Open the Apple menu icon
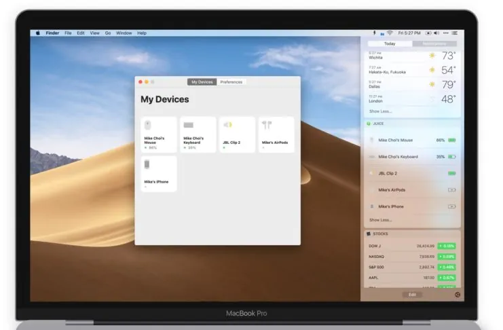Image resolution: width=503 pixels, height=330 pixels. 38,33
